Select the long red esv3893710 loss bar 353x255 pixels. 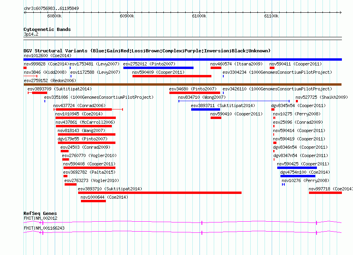(x=160, y=193)
